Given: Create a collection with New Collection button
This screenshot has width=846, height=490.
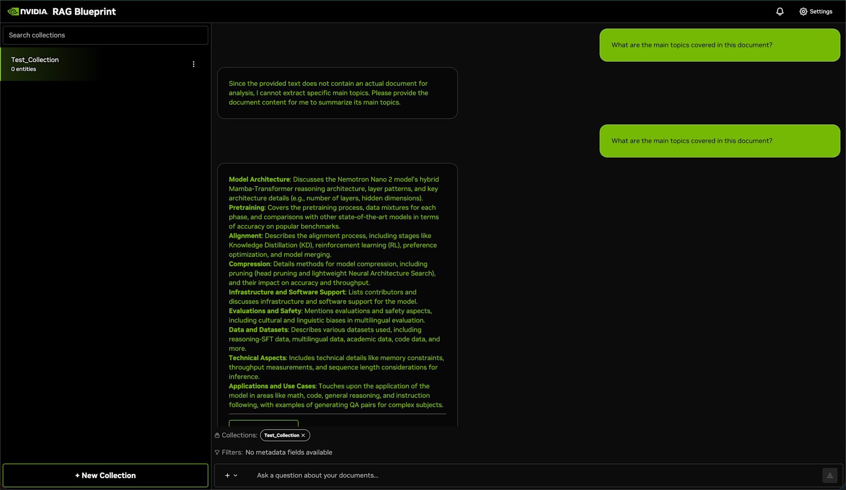Looking at the screenshot, I should (105, 475).
